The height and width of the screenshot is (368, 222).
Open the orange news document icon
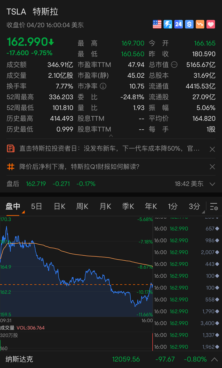(11, 149)
